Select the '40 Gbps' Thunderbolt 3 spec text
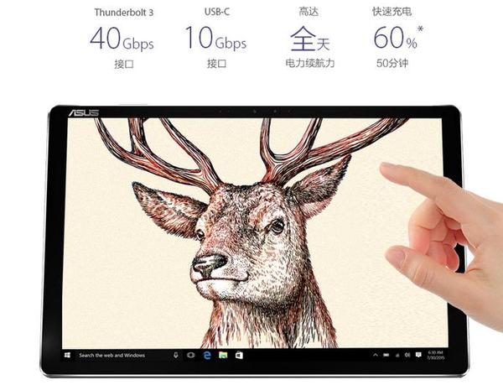Image resolution: width=503 pixels, height=385 pixels. pos(122,39)
